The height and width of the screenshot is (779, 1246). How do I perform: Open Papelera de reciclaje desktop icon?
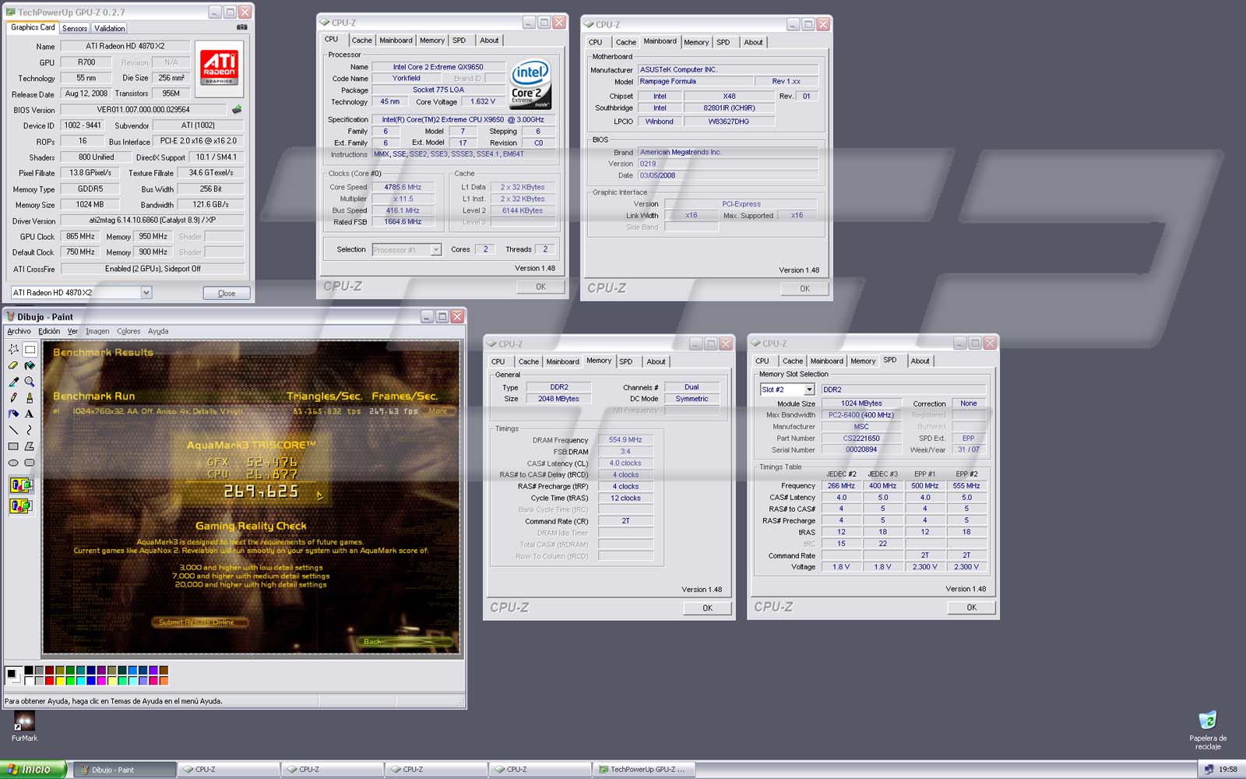click(1208, 730)
